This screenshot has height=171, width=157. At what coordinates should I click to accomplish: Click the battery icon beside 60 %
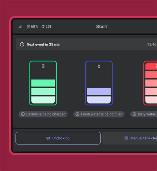(x=28, y=26)
